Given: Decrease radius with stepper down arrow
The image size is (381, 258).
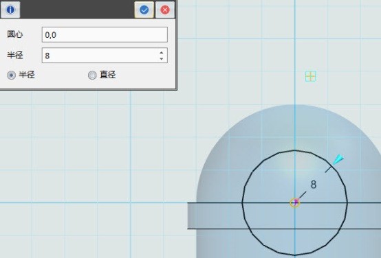Looking at the screenshot, I should coord(162,59).
